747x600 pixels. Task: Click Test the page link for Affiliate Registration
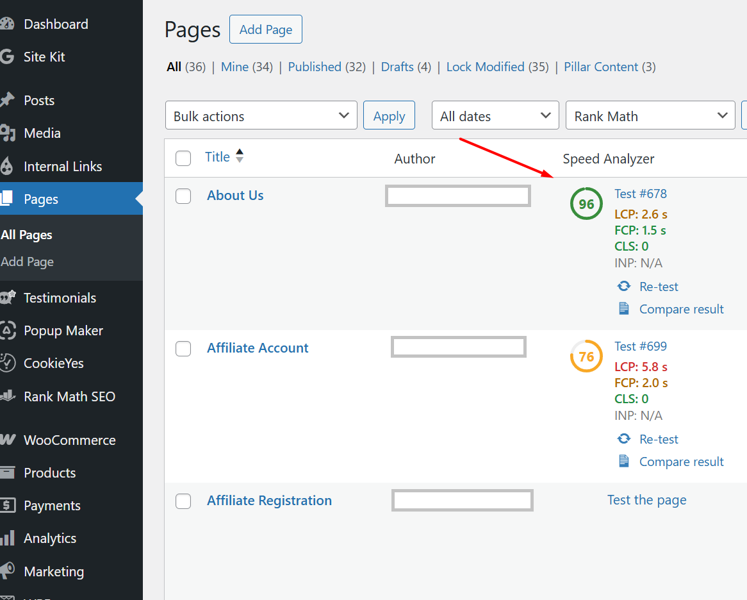pos(646,500)
